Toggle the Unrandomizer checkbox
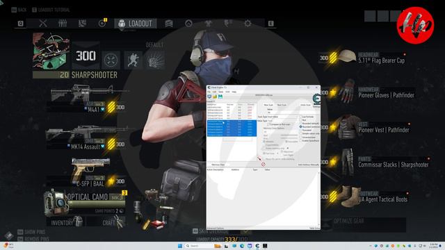This screenshot has height=250, width=445. coord(308,137)
